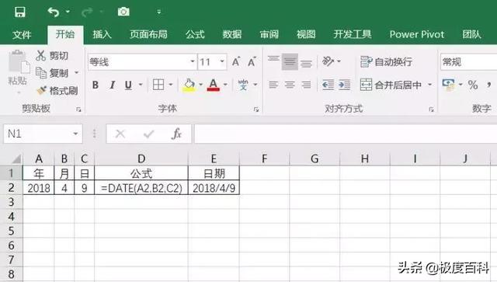Screen dimensions: 497x282
Task: Click the center horizontally icon
Action: [x=290, y=85]
